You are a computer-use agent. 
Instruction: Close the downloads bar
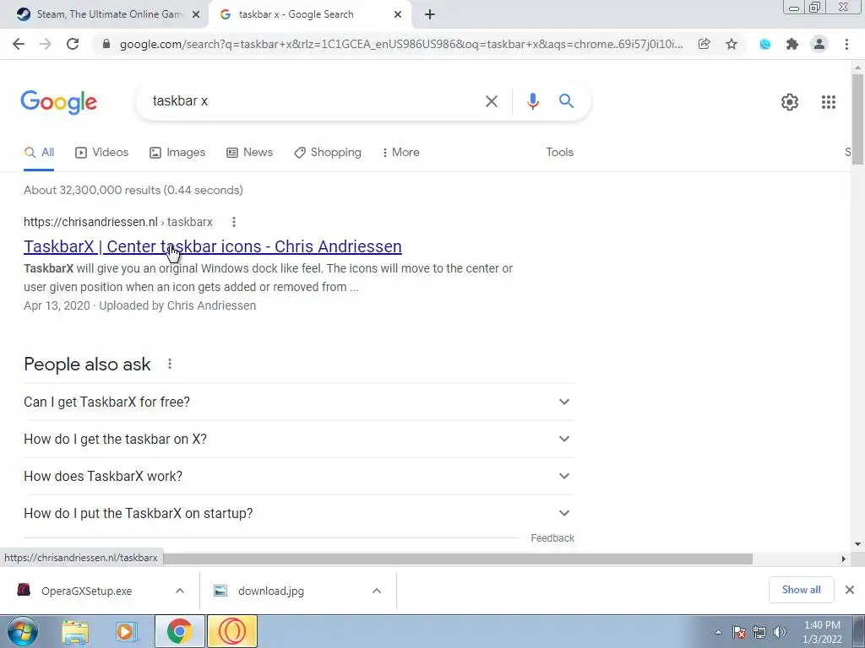point(850,590)
